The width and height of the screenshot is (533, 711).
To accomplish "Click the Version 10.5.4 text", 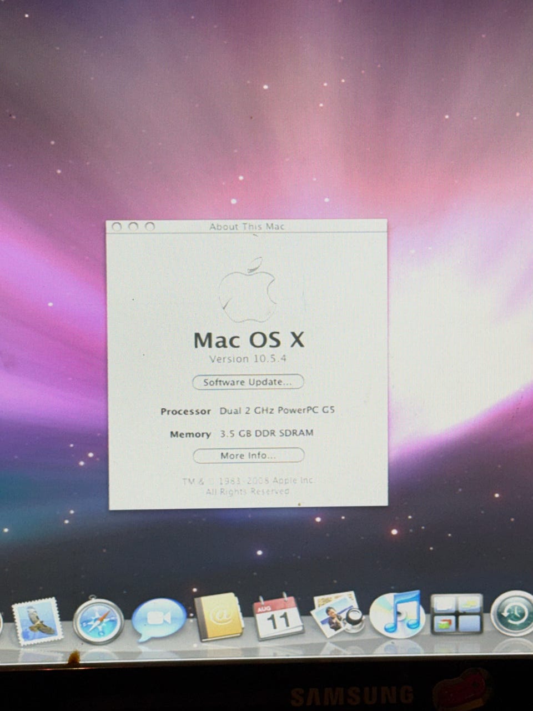I will tap(248, 359).
